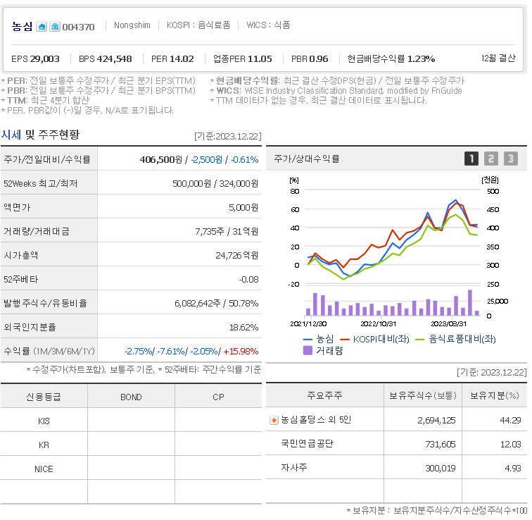The image size is (532, 520).
Task: Click the -2.75% one-month return value
Action: click(139, 351)
